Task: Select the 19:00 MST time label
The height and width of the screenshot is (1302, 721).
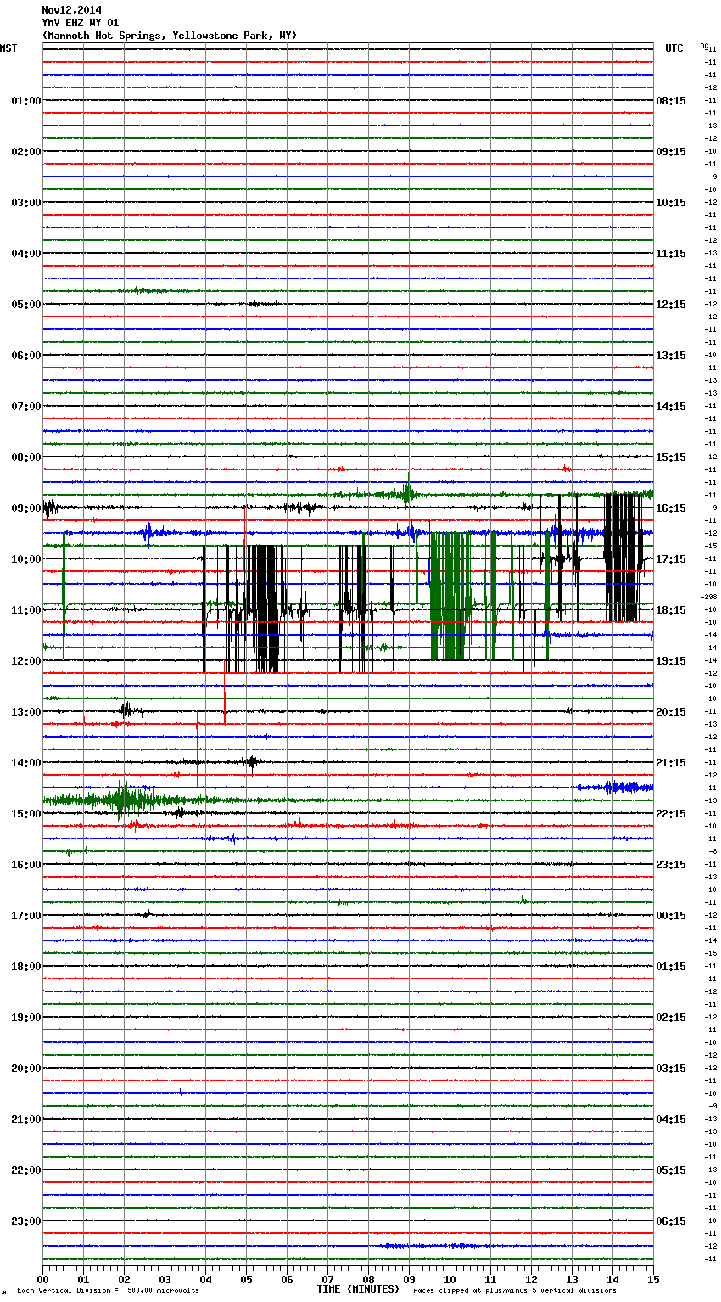Action: point(25,1018)
